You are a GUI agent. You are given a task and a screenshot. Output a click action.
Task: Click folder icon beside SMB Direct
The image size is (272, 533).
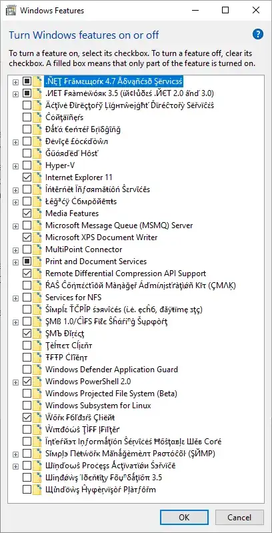[38, 334]
